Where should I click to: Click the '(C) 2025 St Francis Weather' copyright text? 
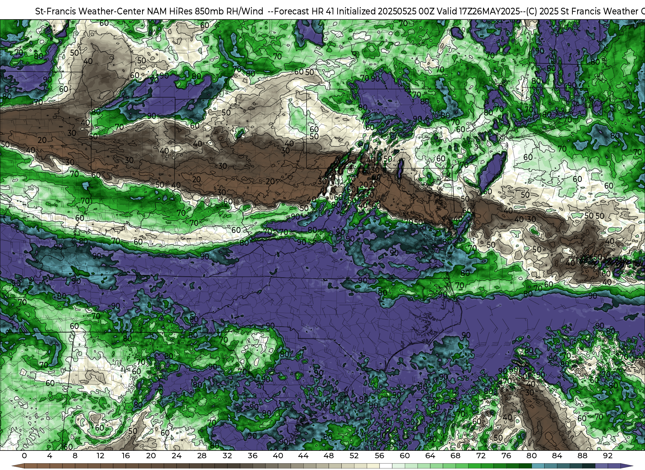coord(582,11)
